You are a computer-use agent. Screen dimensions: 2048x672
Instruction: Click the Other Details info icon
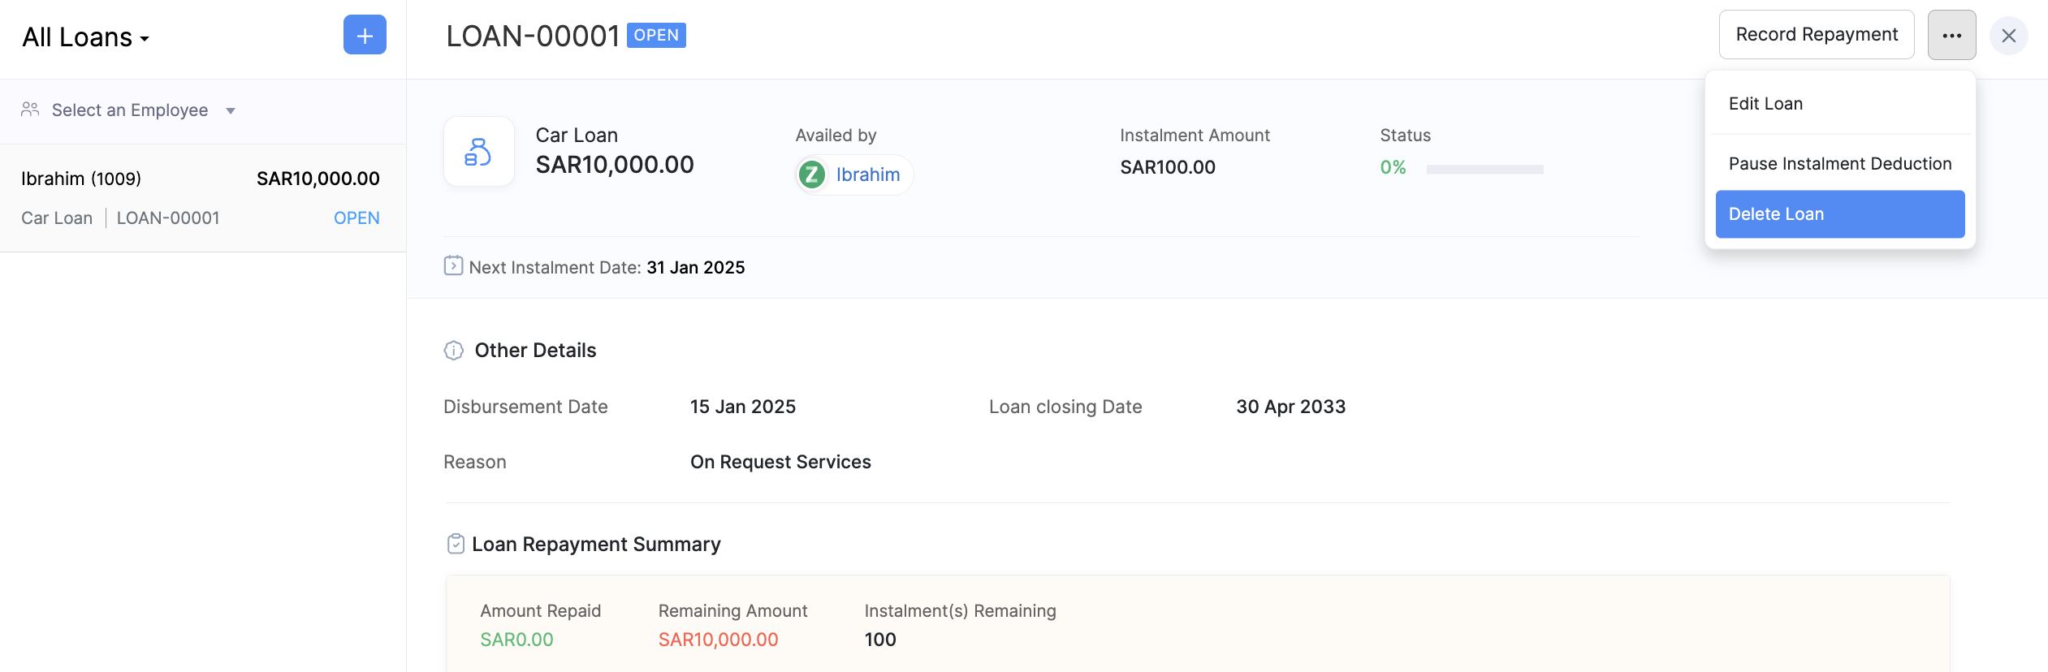coord(453,351)
